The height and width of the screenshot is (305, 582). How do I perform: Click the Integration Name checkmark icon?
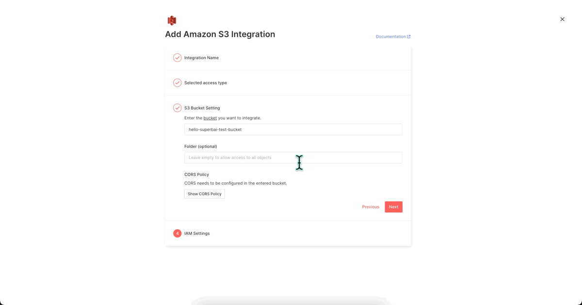tap(178, 58)
